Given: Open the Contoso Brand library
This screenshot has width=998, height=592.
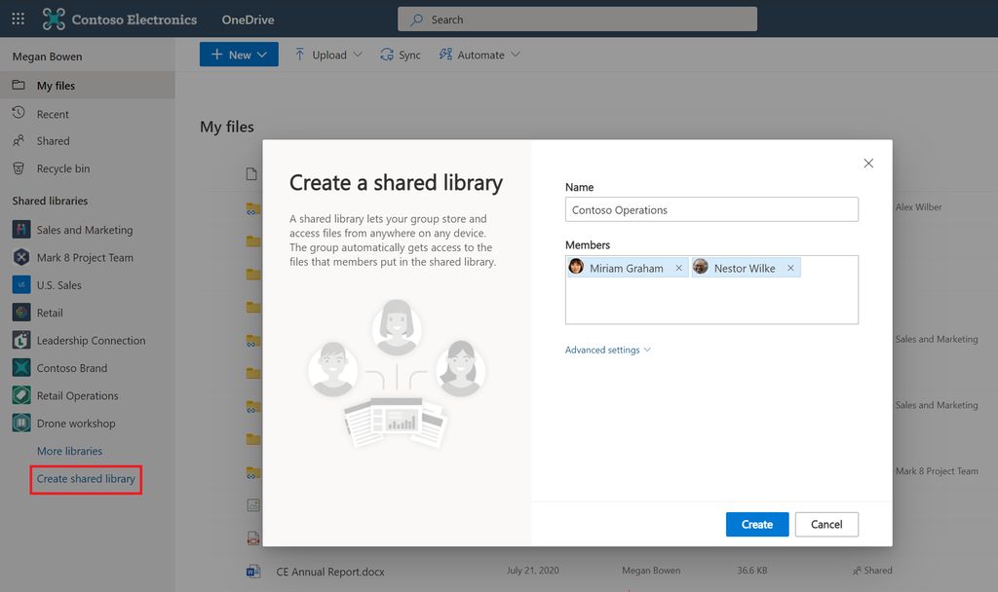Looking at the screenshot, I should click(72, 368).
